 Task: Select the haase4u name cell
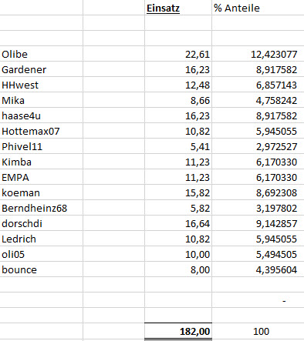[42, 115]
